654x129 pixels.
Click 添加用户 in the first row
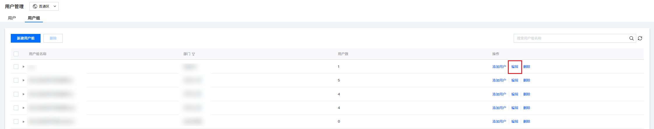[x=499, y=67]
